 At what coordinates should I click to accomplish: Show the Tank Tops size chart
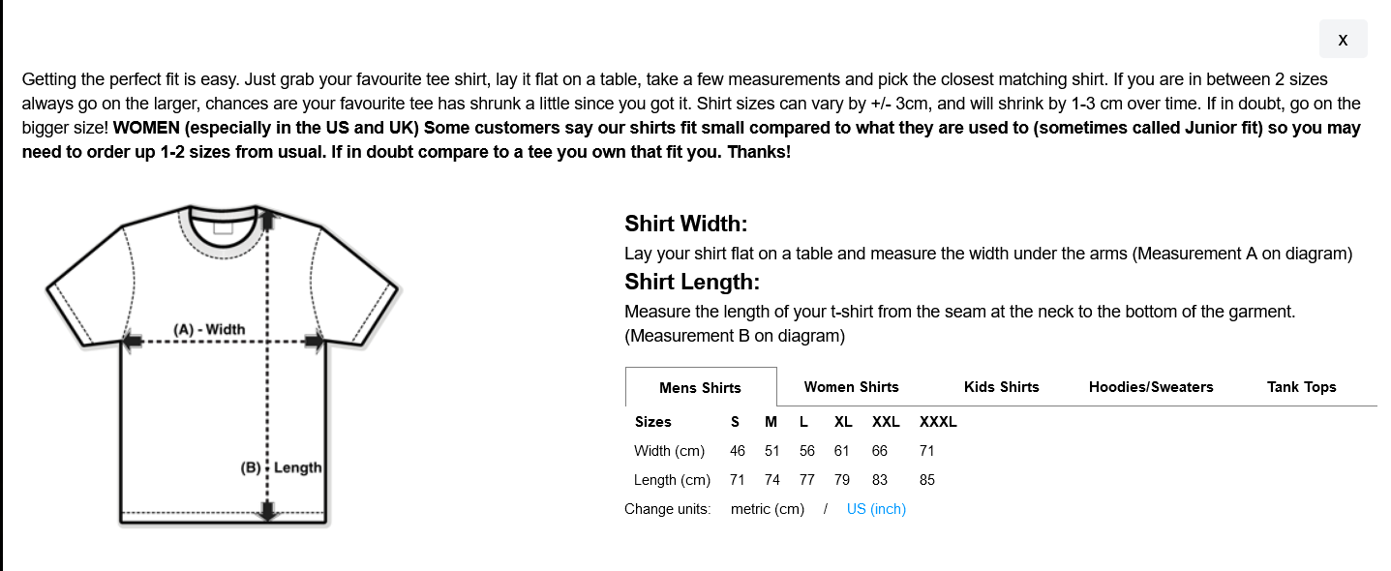click(x=1301, y=386)
